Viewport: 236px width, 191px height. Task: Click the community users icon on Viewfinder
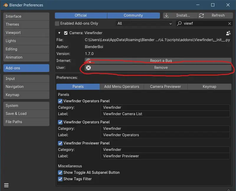228,33
